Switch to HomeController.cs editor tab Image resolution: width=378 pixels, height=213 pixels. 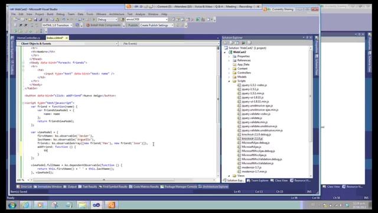(x=28, y=38)
